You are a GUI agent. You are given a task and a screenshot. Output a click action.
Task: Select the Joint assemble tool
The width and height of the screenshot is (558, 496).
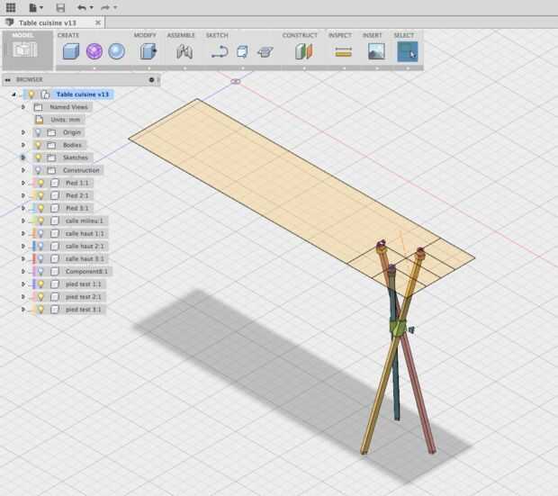pos(184,51)
